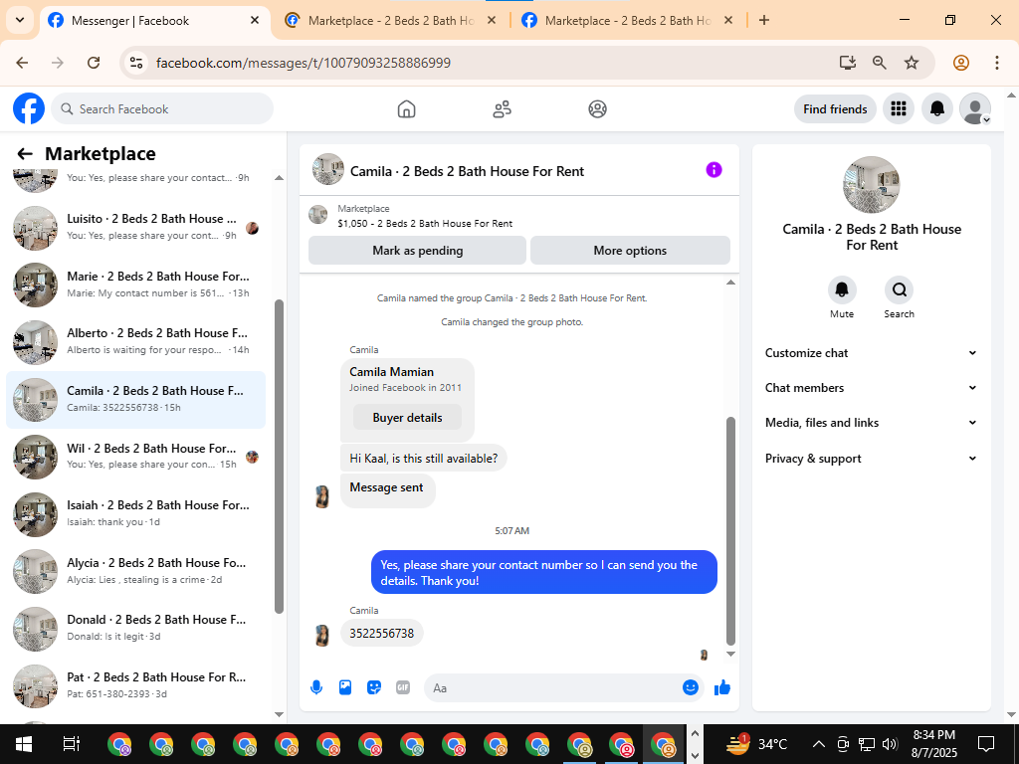The width and height of the screenshot is (1019, 764).
Task: Open chat with Luisito
Action: coord(135,227)
